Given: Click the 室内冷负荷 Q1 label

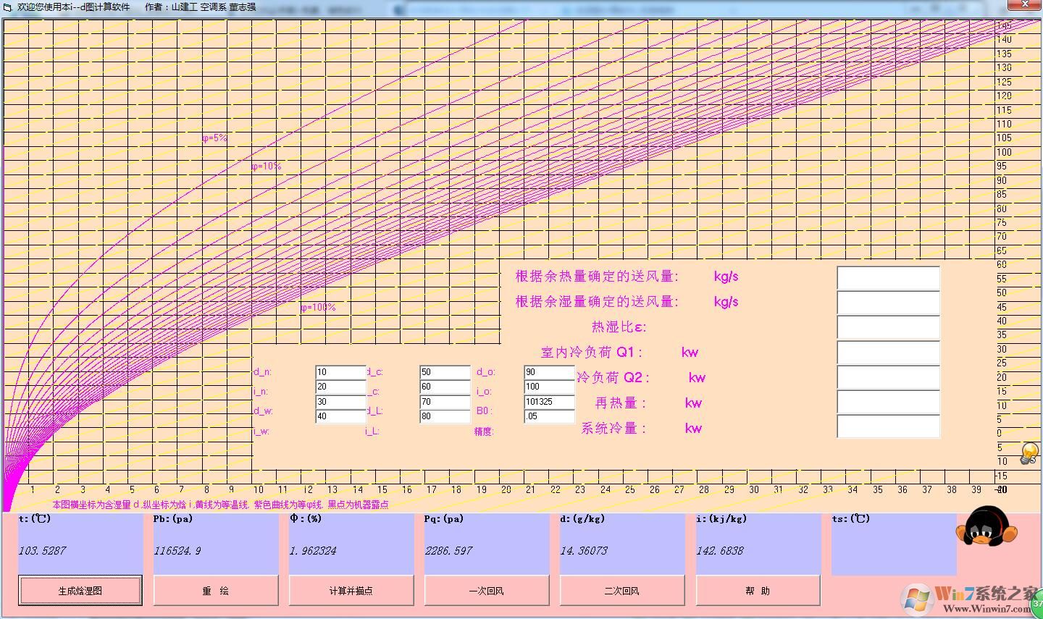Looking at the screenshot, I should pos(592,353).
